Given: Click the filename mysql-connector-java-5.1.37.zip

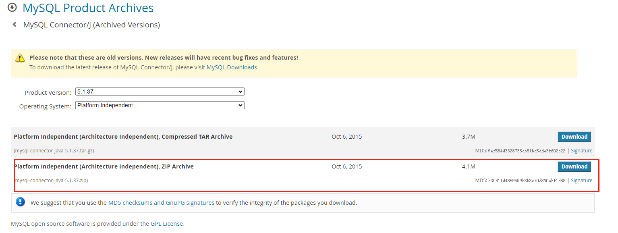Looking at the screenshot, I should tap(51, 181).
